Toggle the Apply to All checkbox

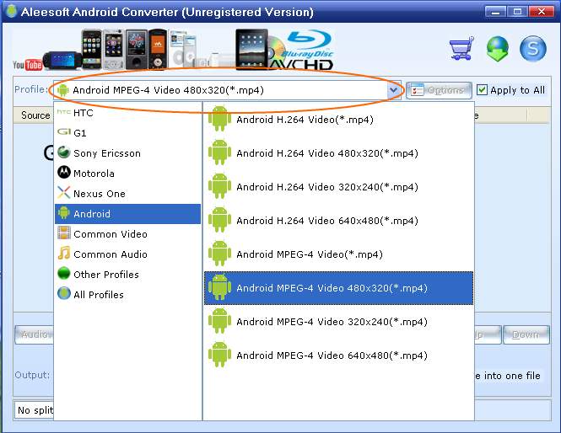coord(482,89)
